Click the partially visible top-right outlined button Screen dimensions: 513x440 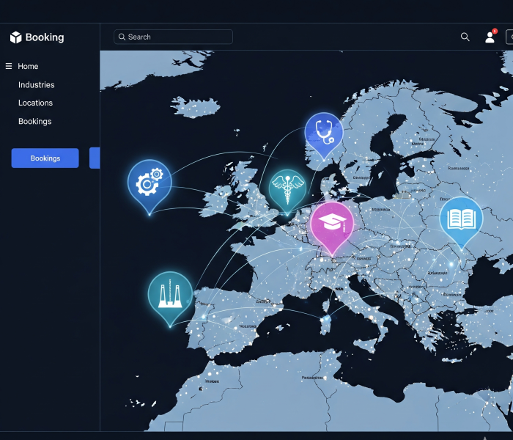coord(509,37)
